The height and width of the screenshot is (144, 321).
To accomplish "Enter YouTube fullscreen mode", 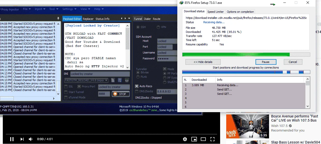I will click(x=212, y=139).
